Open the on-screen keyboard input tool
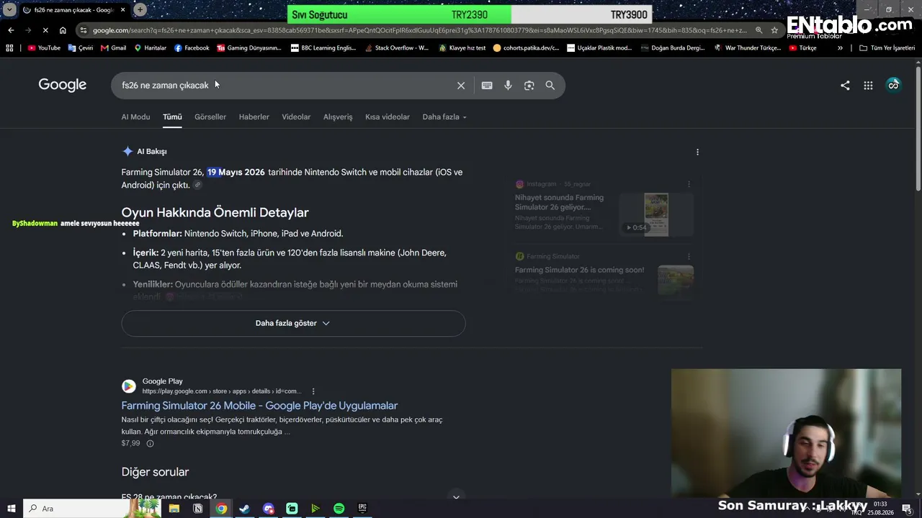 click(487, 86)
